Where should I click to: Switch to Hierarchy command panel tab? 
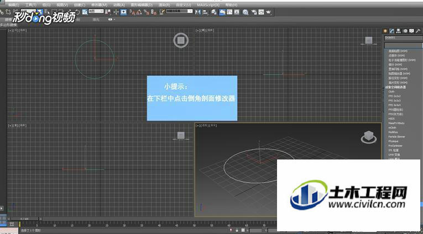coord(398,31)
